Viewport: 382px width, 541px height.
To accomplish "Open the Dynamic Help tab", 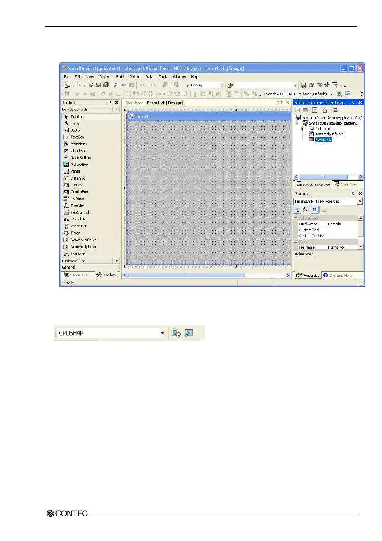I will click(x=337, y=276).
